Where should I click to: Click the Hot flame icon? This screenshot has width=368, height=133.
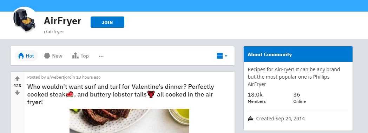(x=21, y=56)
